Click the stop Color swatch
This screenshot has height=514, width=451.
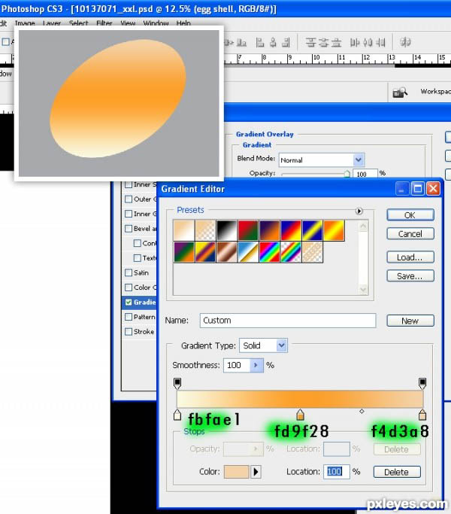click(x=232, y=472)
